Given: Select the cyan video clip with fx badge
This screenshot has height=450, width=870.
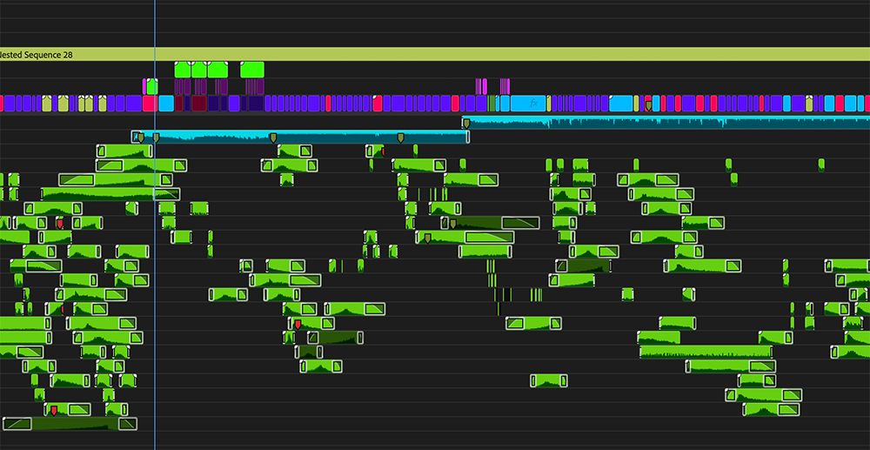Looking at the screenshot, I should (x=528, y=104).
